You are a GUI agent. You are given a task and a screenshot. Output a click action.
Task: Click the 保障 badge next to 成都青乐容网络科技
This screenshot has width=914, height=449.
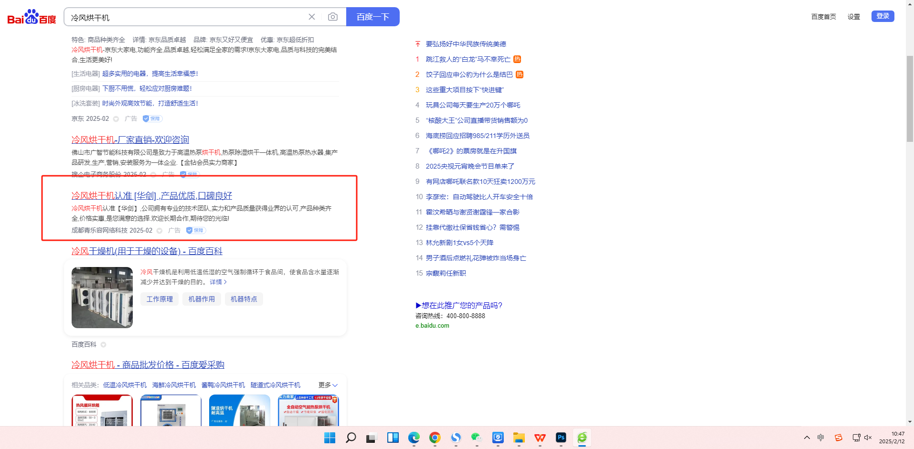(196, 230)
